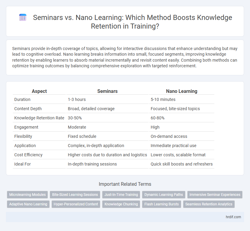This screenshot has height=231, width=250.
Task: Select the Flexibility row label
Action: [23, 136]
